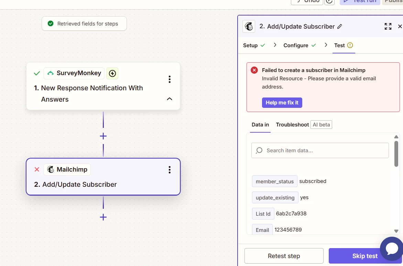Open the Configure tab
403x266 pixels.
coord(300,45)
